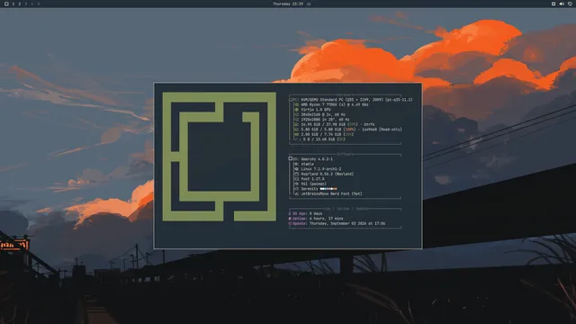576x324 pixels.
Task: Click the text 'Virtio 1.0 GPU'
Action: [316, 110]
